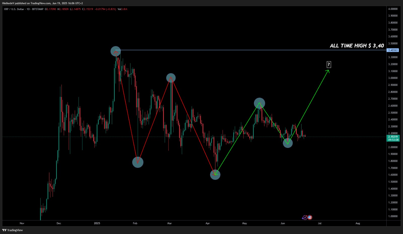This screenshot has height=234, width=403.
Task: Click the 3.40363 price line label
Action: coord(393,50)
